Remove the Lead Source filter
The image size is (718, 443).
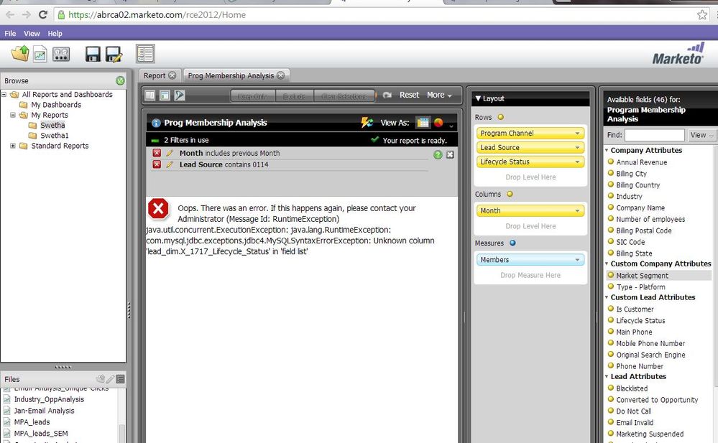157,164
